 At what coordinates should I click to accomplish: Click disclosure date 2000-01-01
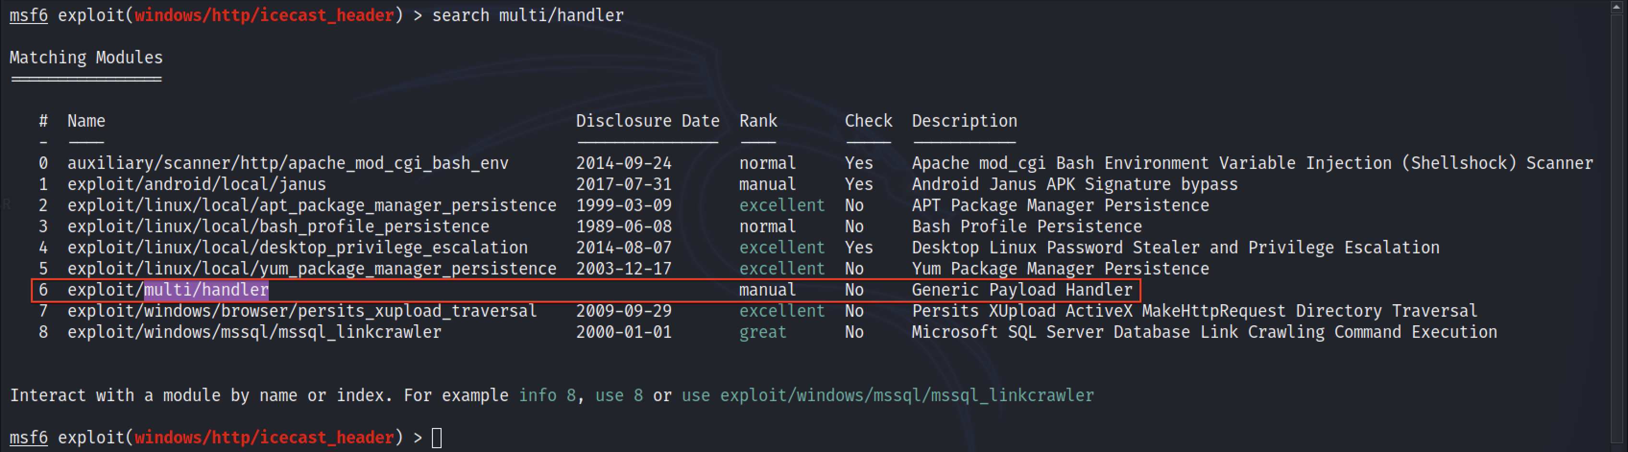pos(624,332)
